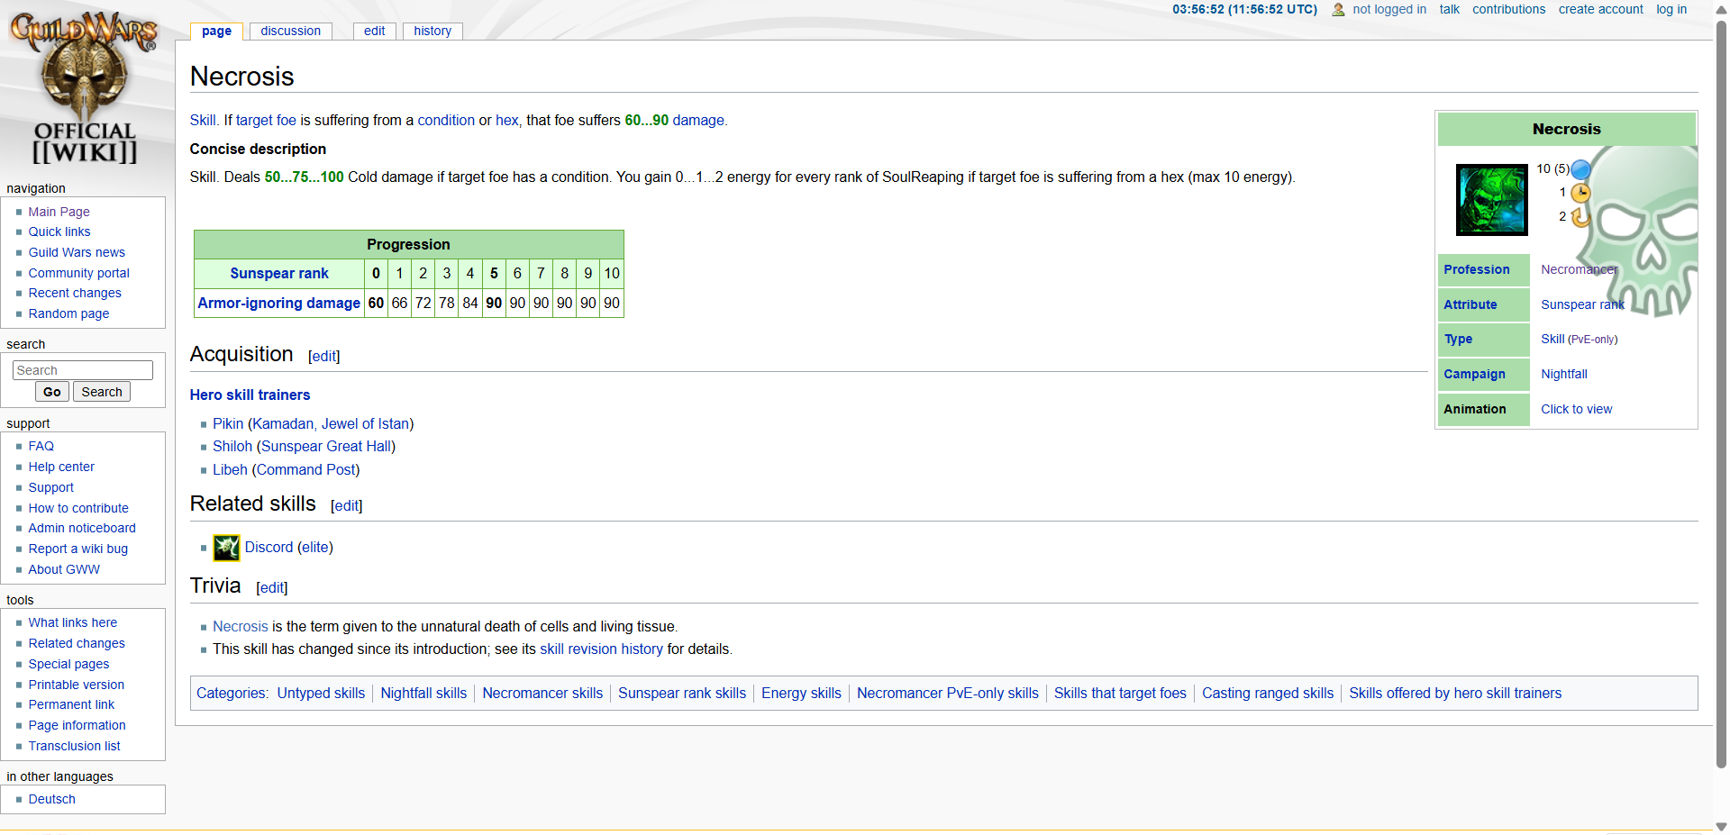Open the Necromancer profession link
This screenshot has height=835, width=1730.
pyautogui.click(x=1579, y=269)
